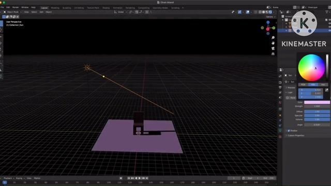Viewport: 331px width, 186px height.
Task: Click the red X axis gizmo ball
Action: tap(268, 29)
